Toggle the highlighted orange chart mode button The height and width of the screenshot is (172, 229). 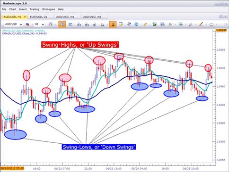click(62, 25)
